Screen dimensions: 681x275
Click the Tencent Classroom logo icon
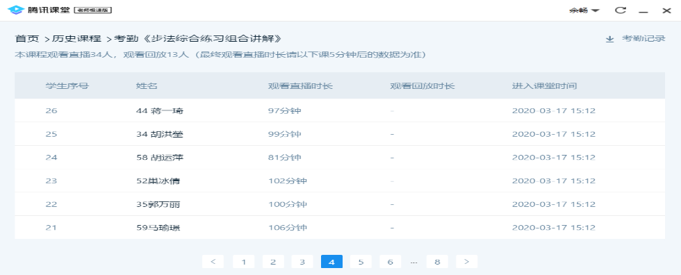(15, 10)
